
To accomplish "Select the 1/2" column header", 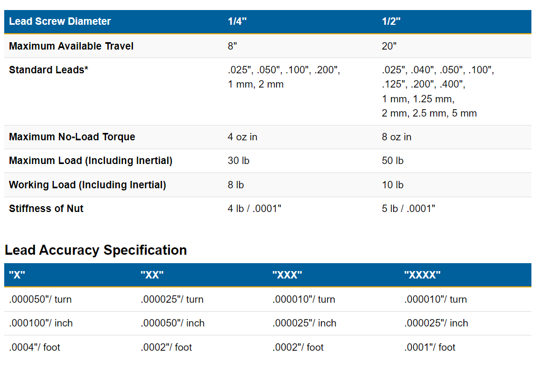I will [391, 22].
